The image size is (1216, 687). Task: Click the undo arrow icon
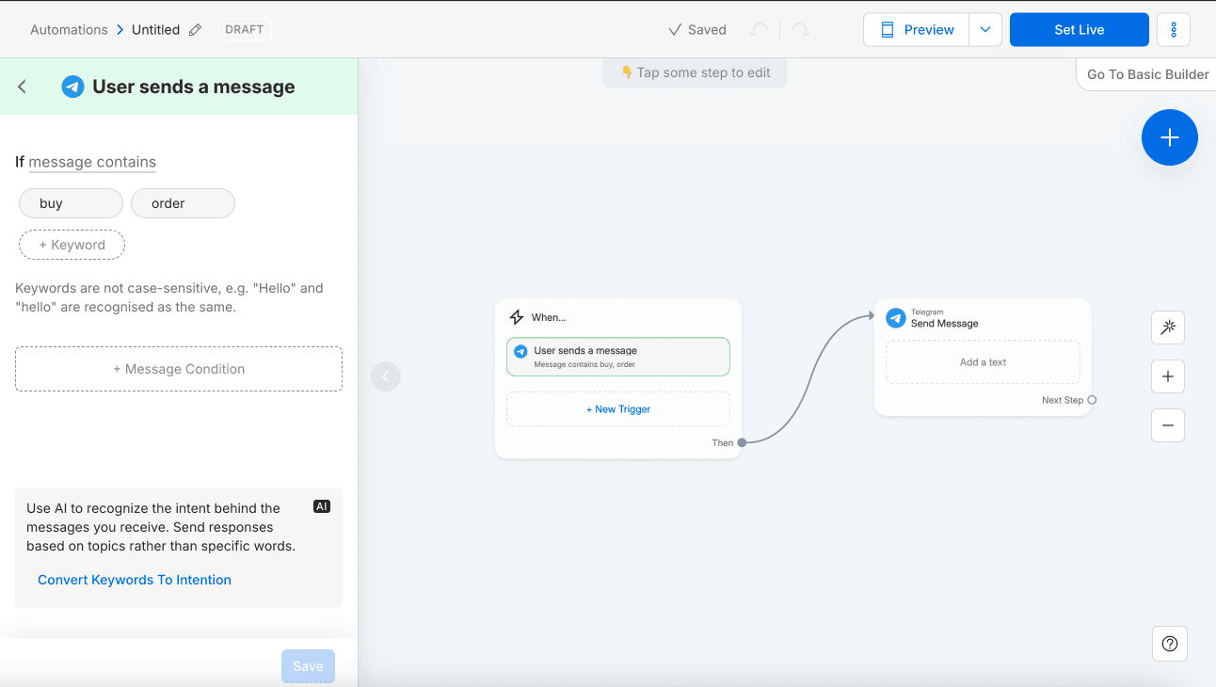pyautogui.click(x=759, y=30)
